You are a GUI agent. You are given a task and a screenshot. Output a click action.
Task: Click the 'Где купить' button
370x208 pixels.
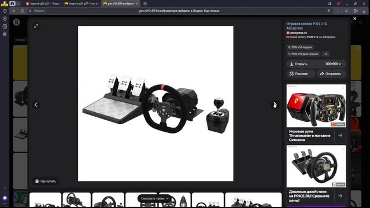click(x=46, y=181)
